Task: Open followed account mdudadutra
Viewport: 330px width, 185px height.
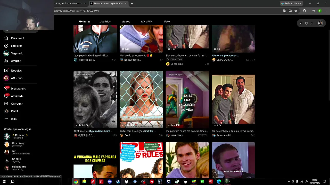Action: tap(15, 168)
